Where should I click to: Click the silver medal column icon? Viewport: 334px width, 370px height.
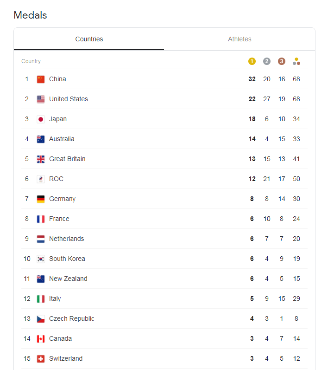click(267, 61)
